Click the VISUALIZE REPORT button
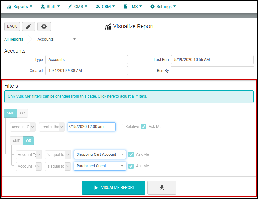 tap(114, 188)
